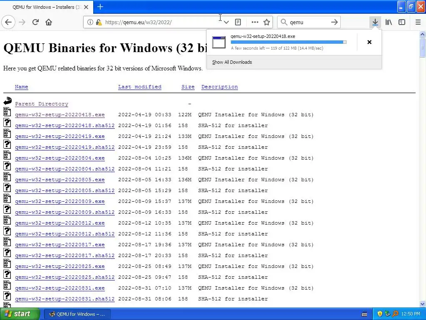Open the Firefox home page
This screenshot has height=320, width=426.
tap(49, 22)
